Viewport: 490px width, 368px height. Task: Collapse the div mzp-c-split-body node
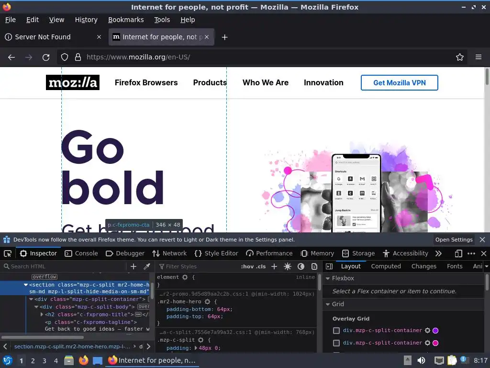click(36, 307)
